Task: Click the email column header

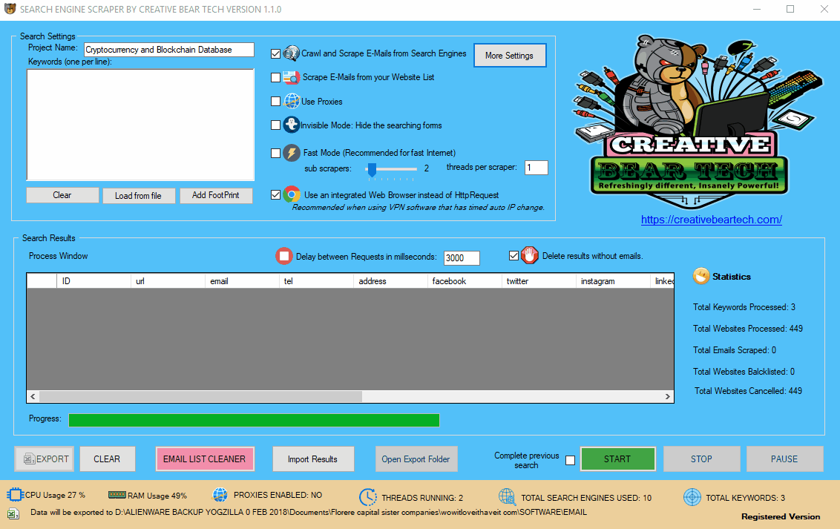Action: [x=242, y=280]
